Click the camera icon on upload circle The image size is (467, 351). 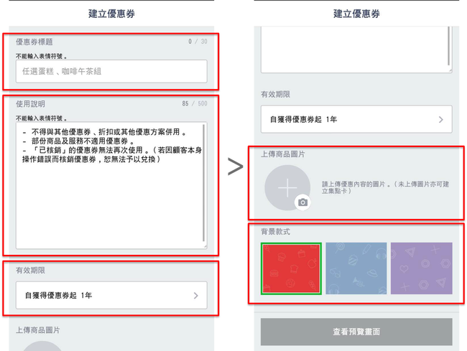coord(303,202)
